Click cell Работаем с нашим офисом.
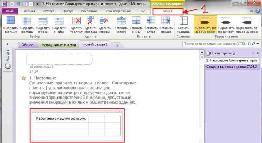This screenshot has width=262, height=143. (61, 119)
